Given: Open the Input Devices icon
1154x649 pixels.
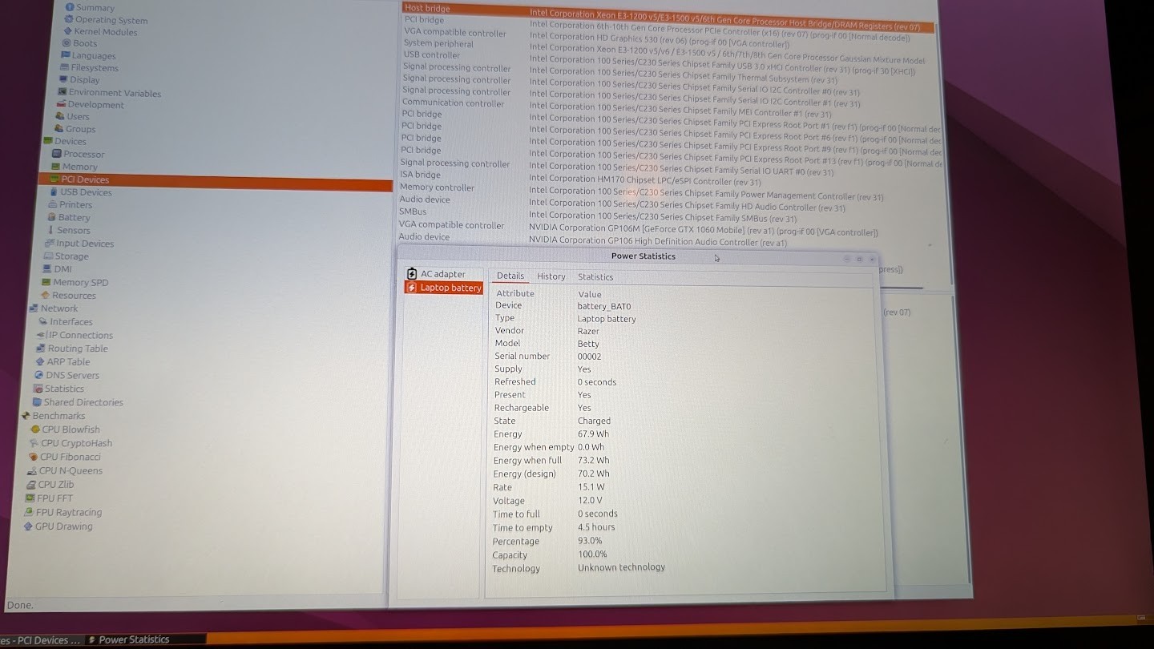Looking at the screenshot, I should [x=50, y=243].
